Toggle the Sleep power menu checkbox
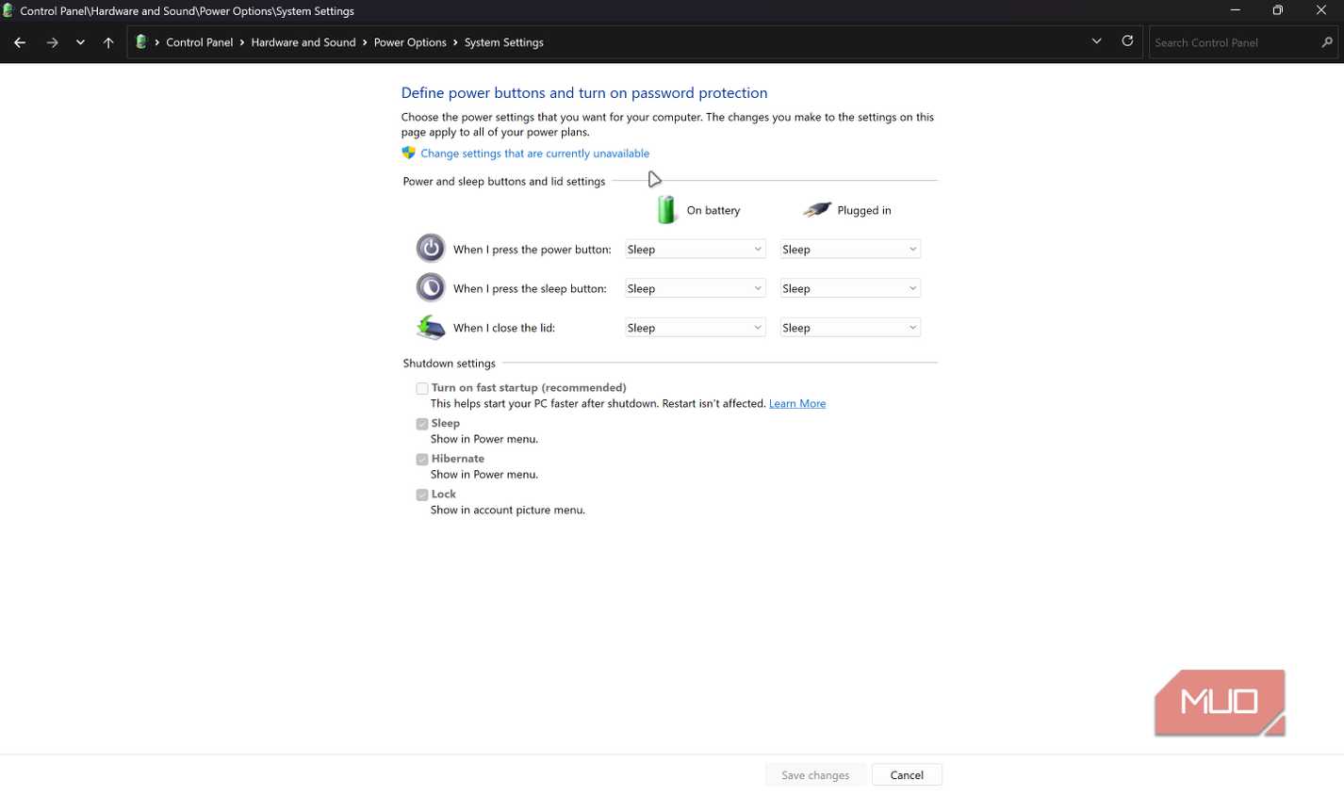This screenshot has width=1344, height=795. 422,424
